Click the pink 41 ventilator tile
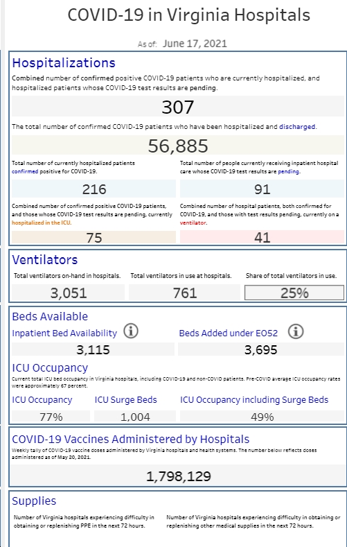 click(x=262, y=237)
